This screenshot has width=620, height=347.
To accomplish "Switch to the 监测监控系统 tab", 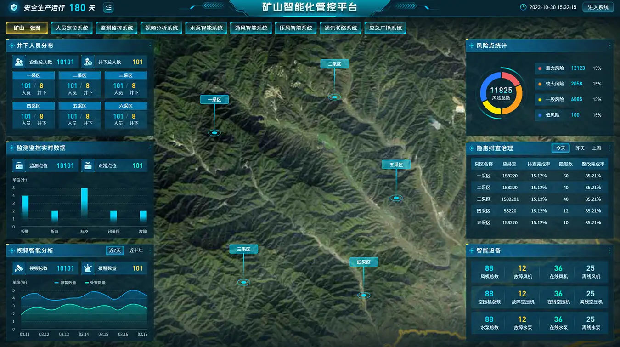I will [x=117, y=28].
